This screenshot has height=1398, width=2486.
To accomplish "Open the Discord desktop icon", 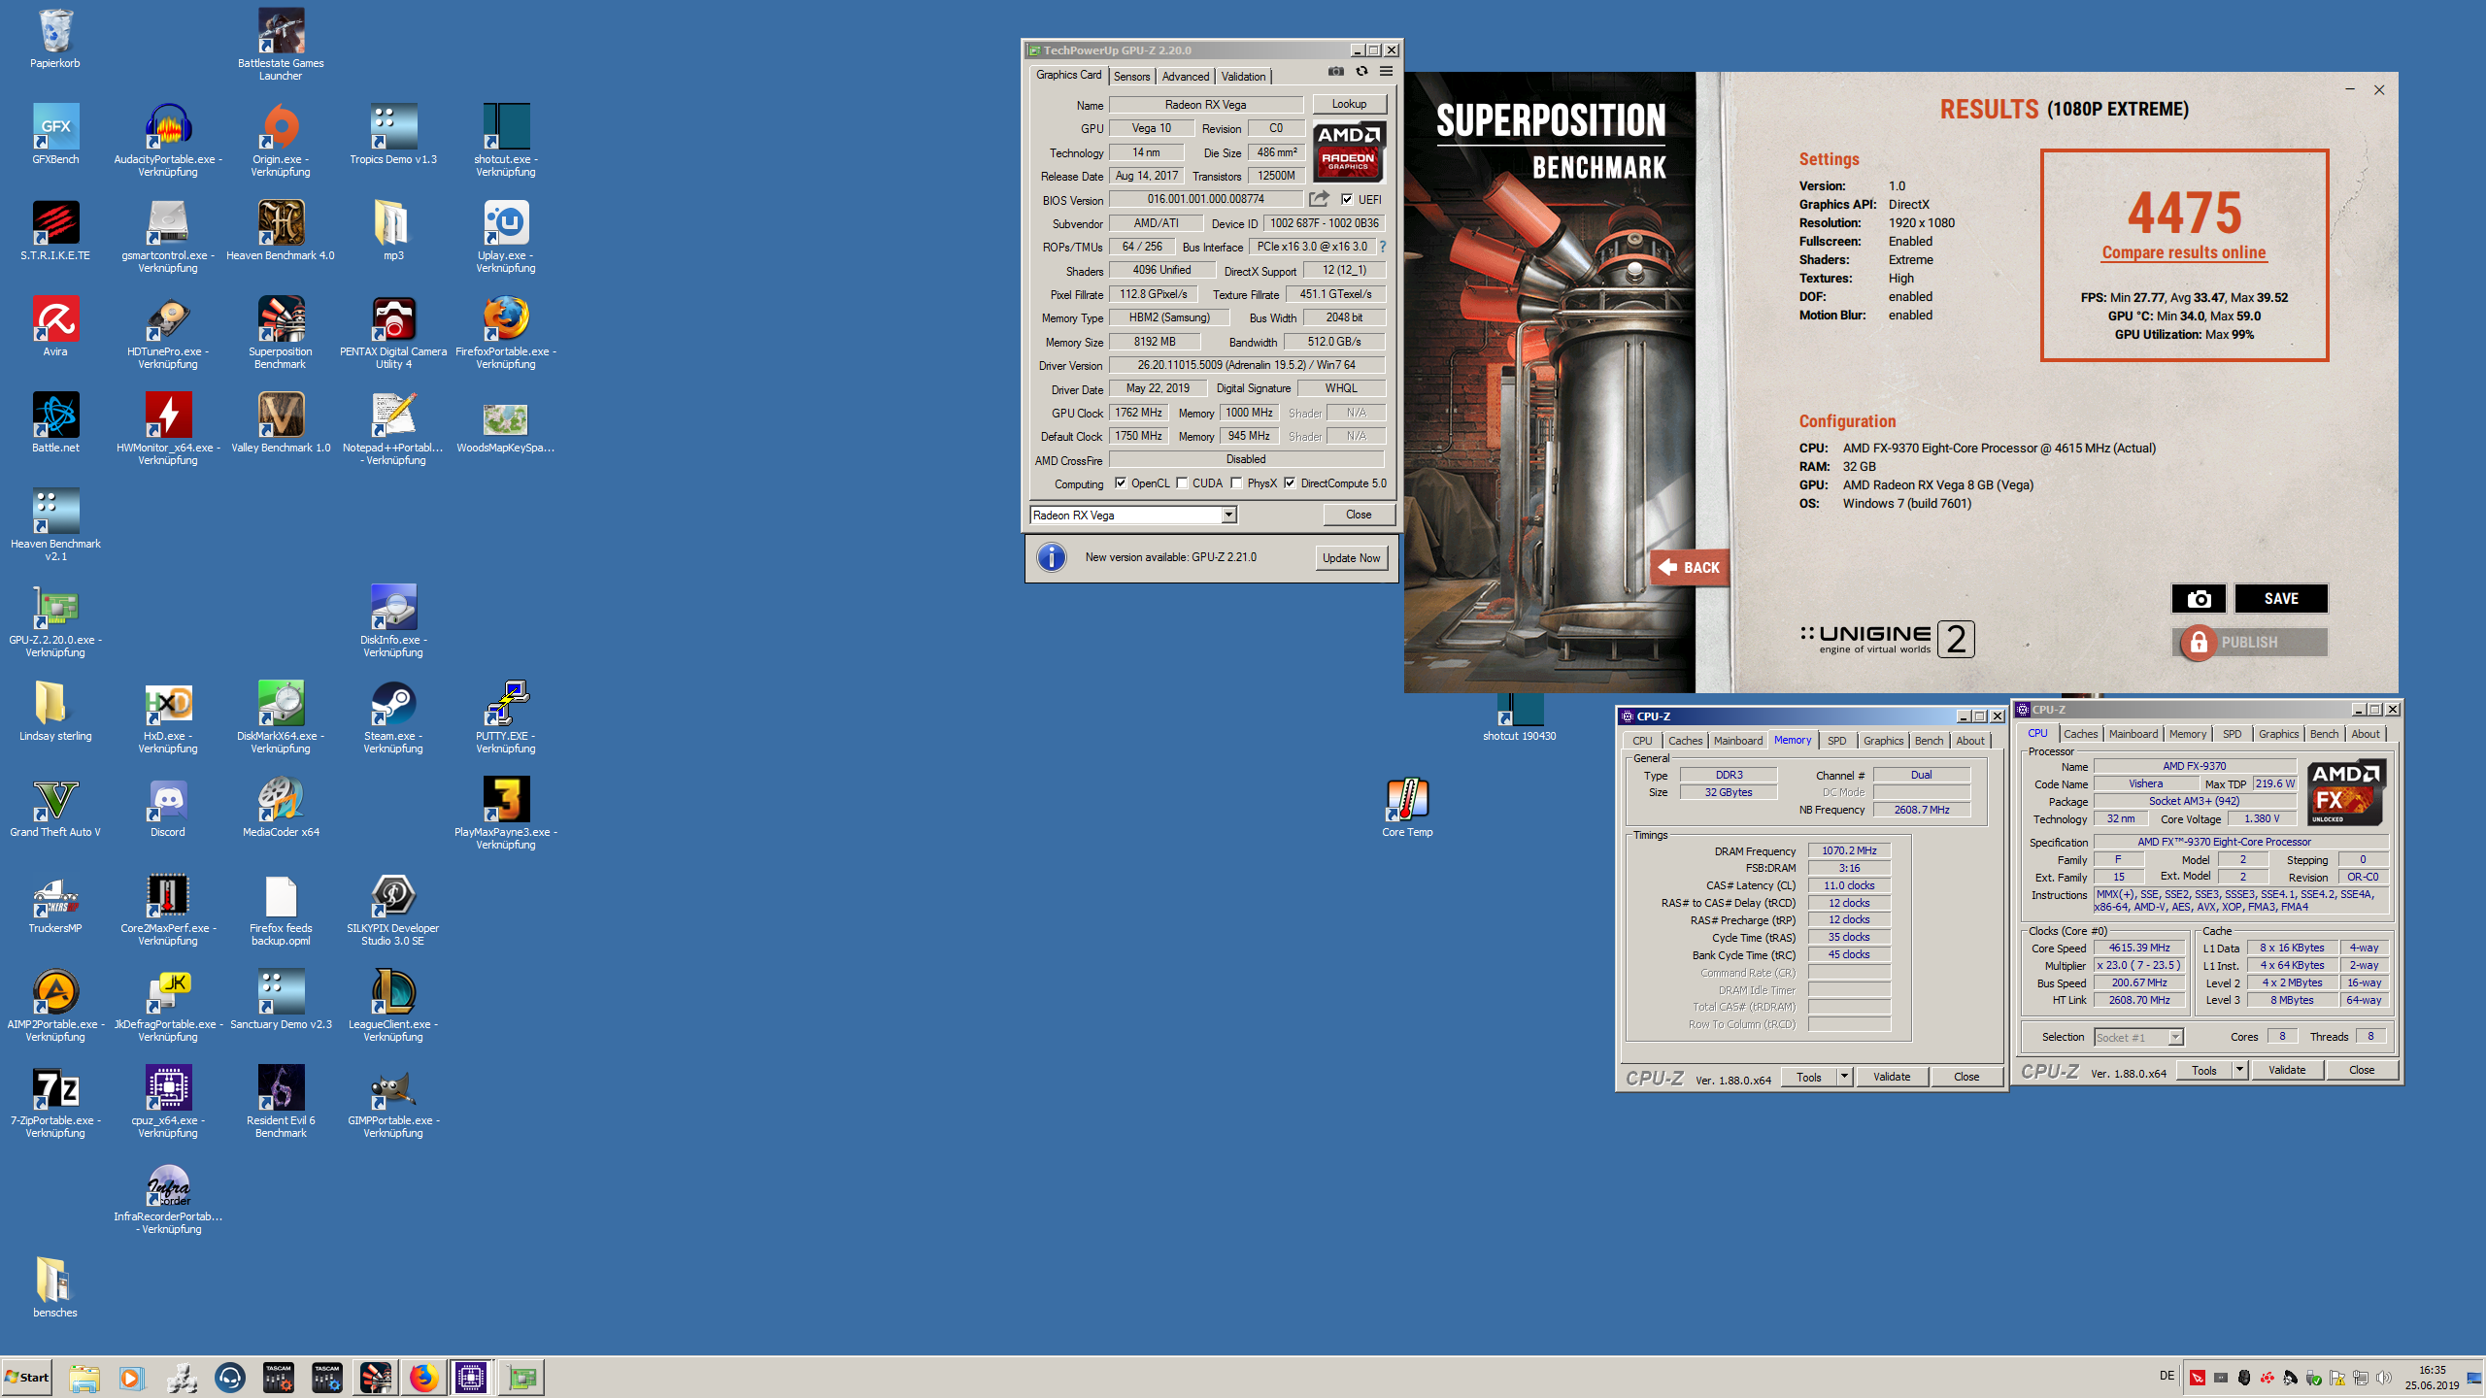I will coord(168,808).
